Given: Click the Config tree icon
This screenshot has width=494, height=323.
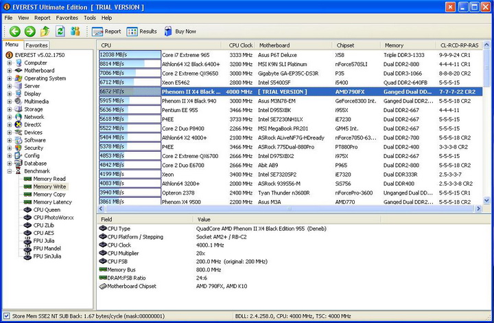Looking at the screenshot, I should 19,155.
